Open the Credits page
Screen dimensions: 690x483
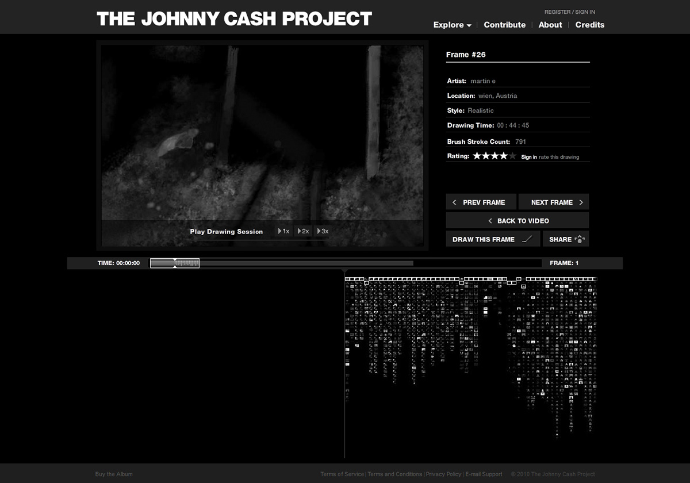589,25
